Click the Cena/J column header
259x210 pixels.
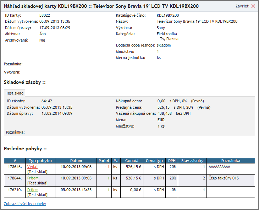[132, 161]
